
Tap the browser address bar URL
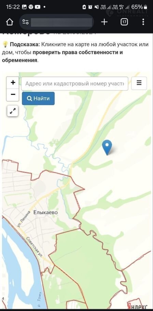point(61,22)
